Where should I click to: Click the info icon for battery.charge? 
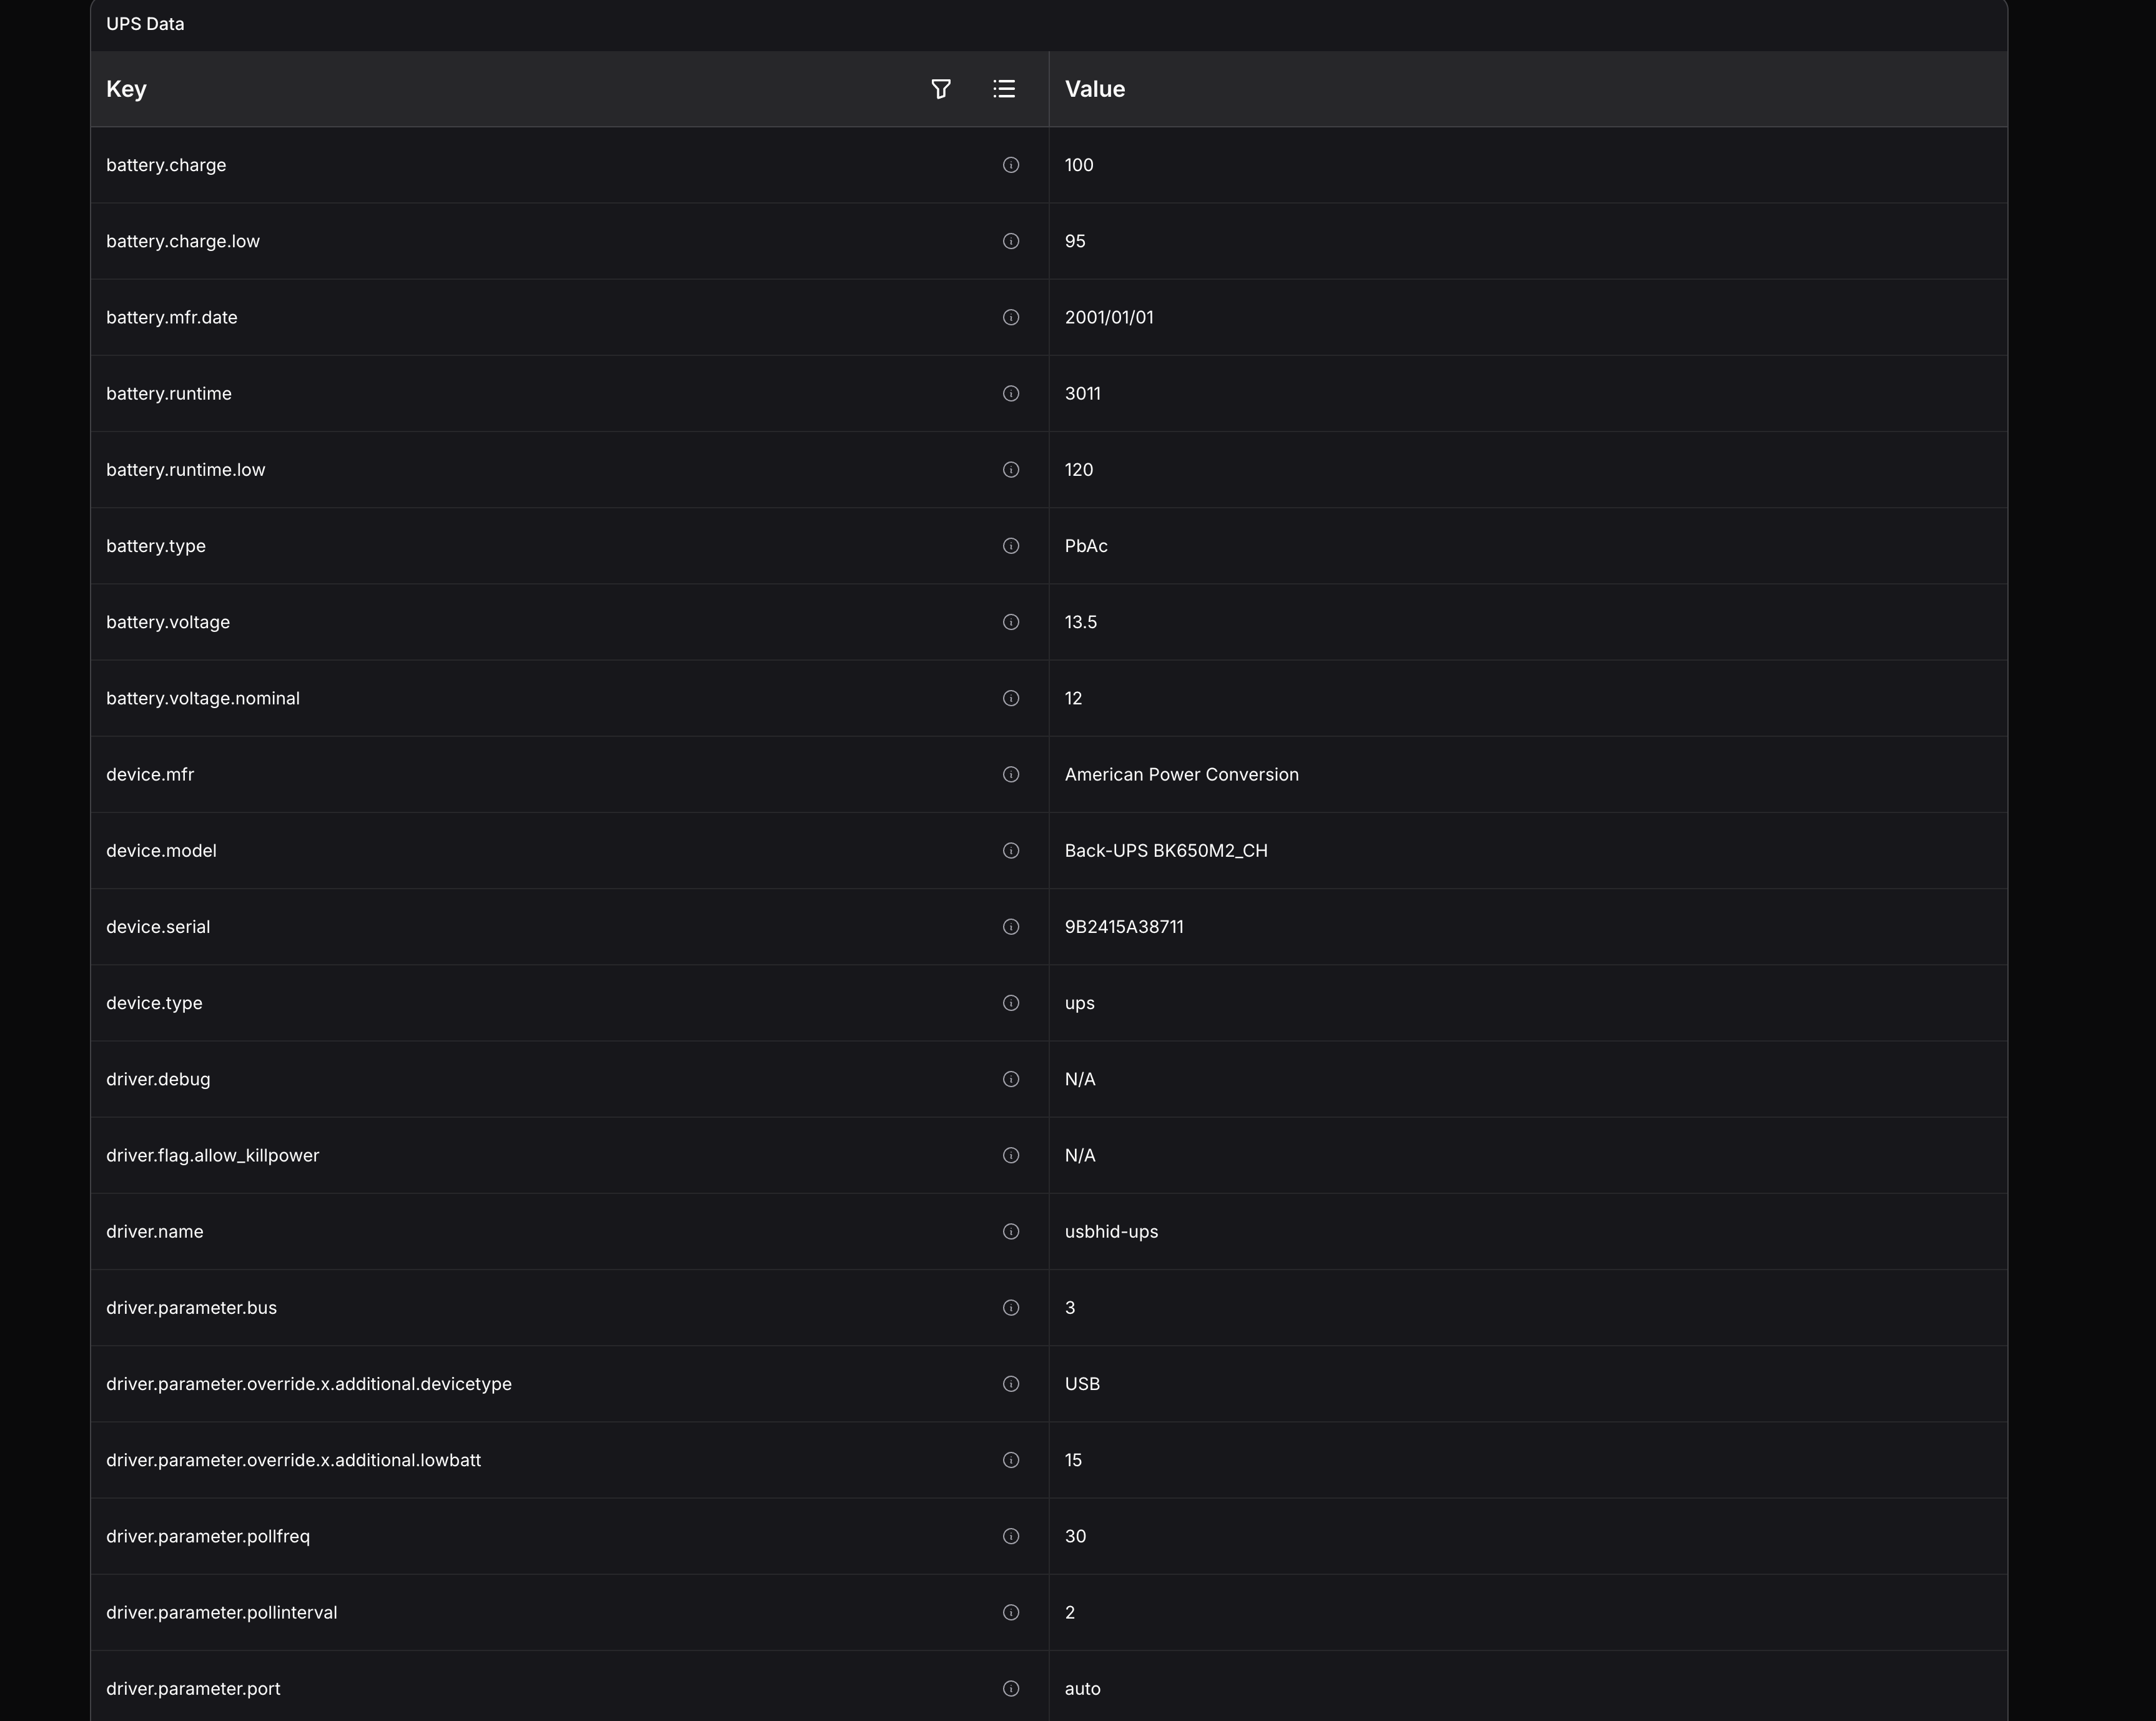click(1010, 165)
